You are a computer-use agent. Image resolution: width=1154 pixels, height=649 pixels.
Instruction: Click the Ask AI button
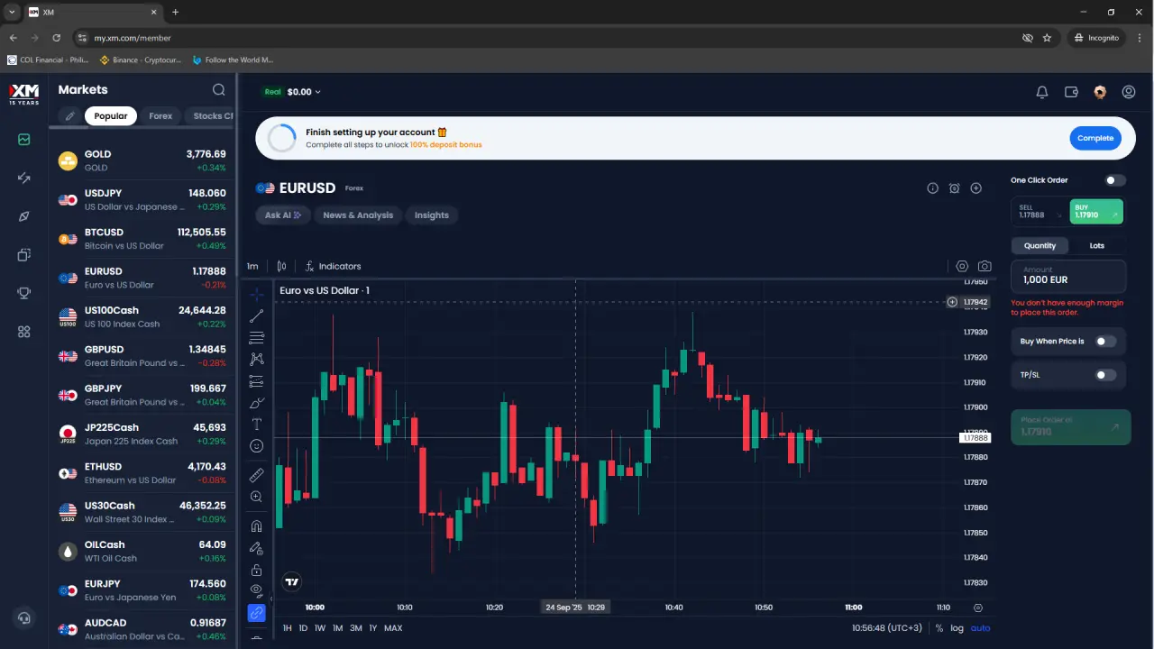tap(283, 215)
